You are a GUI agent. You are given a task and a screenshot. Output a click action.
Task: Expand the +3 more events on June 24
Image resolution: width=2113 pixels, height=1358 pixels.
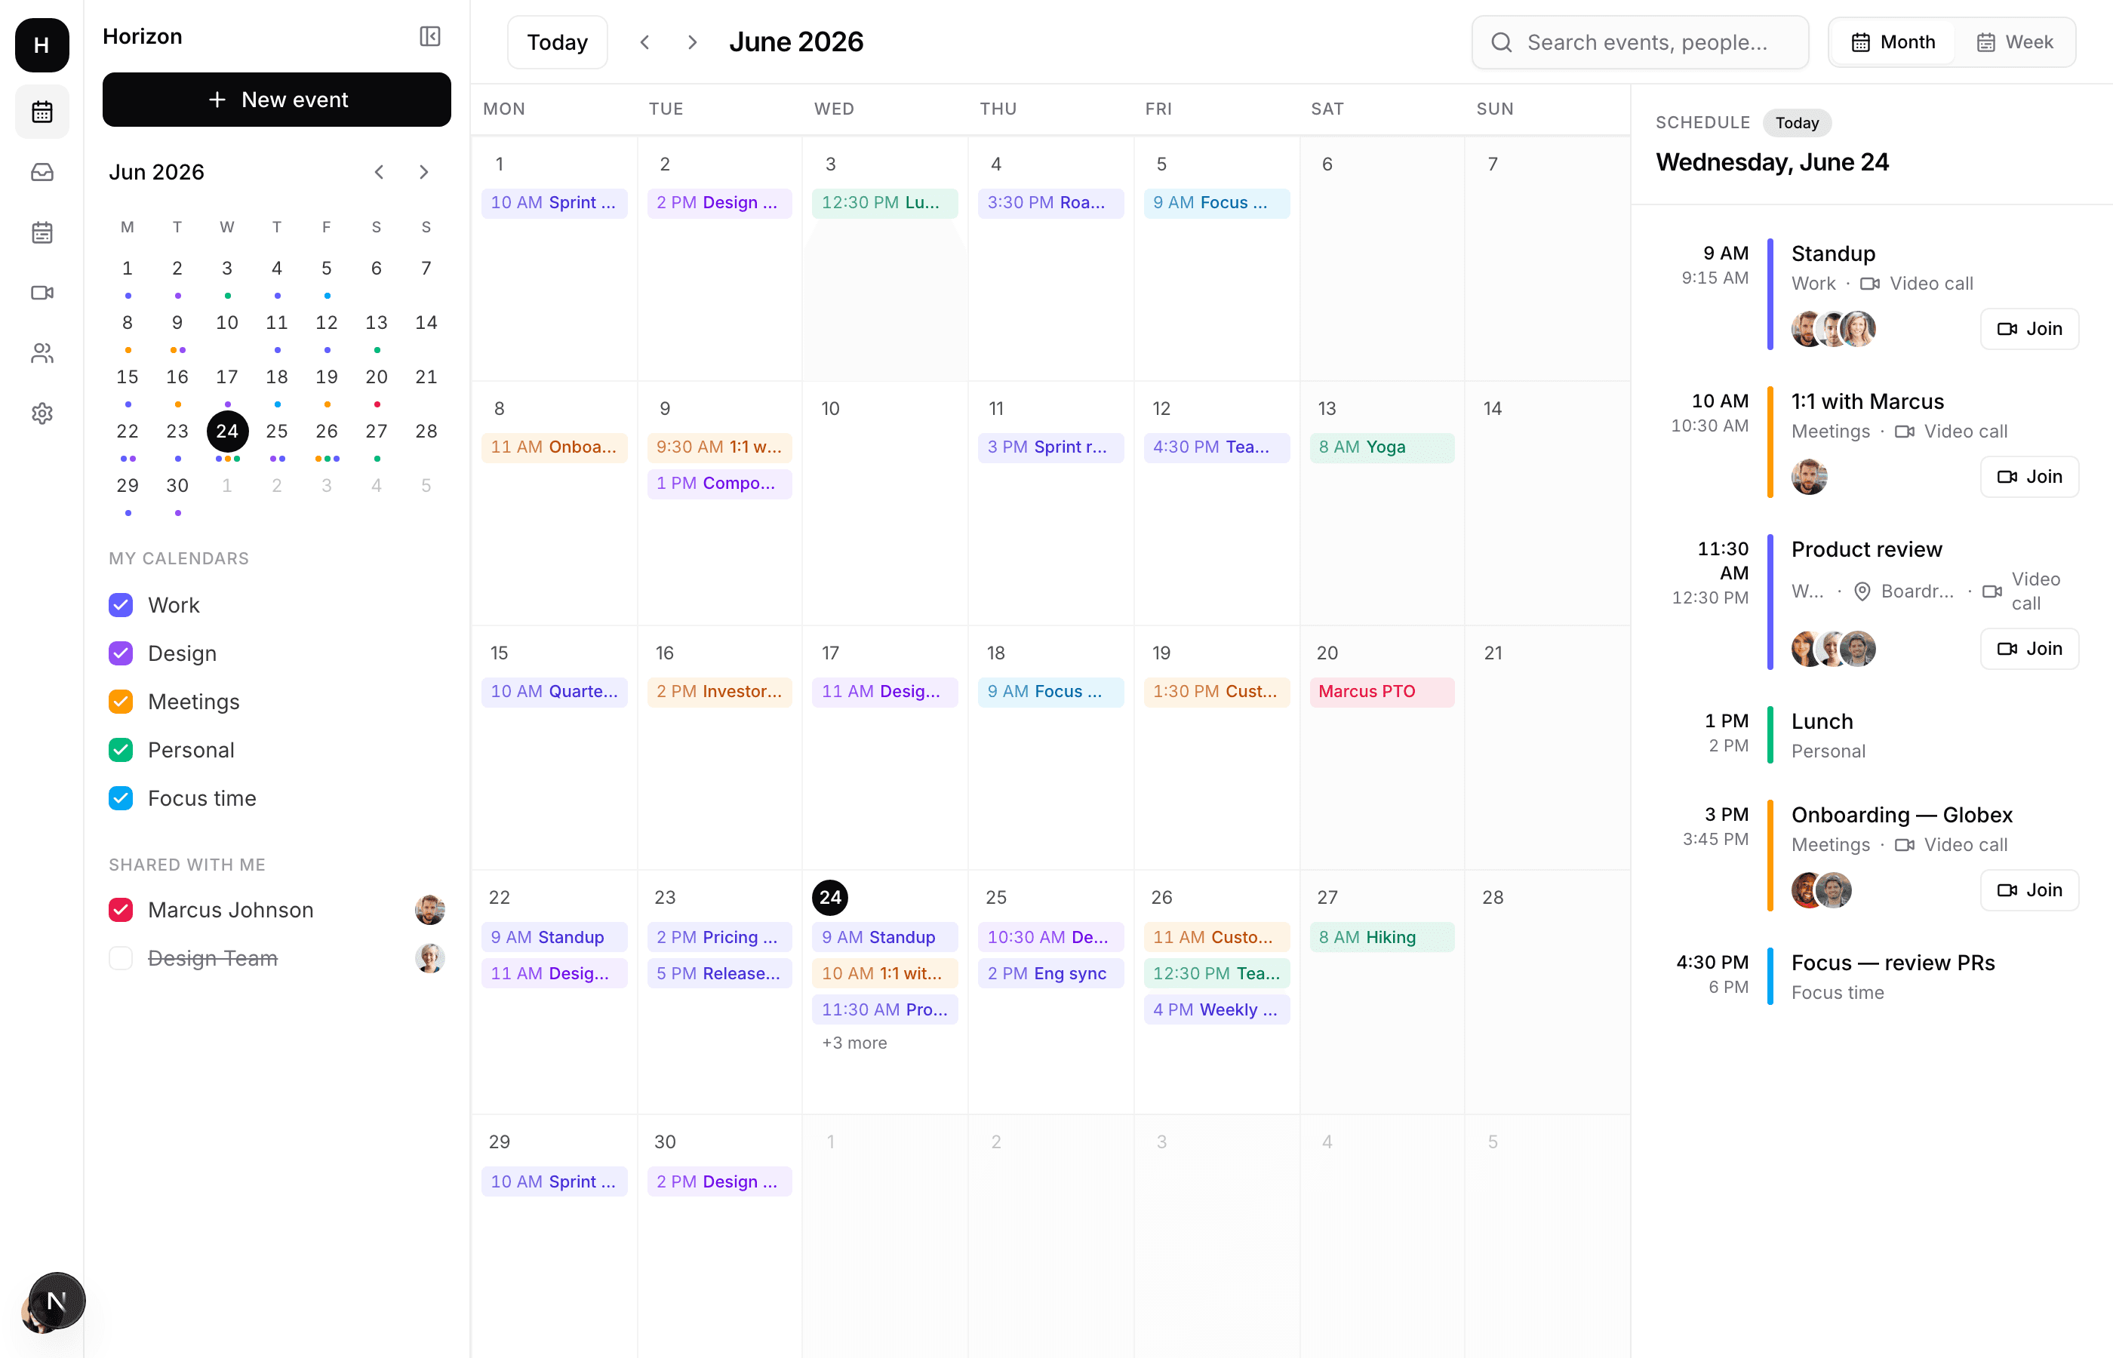[854, 1043]
